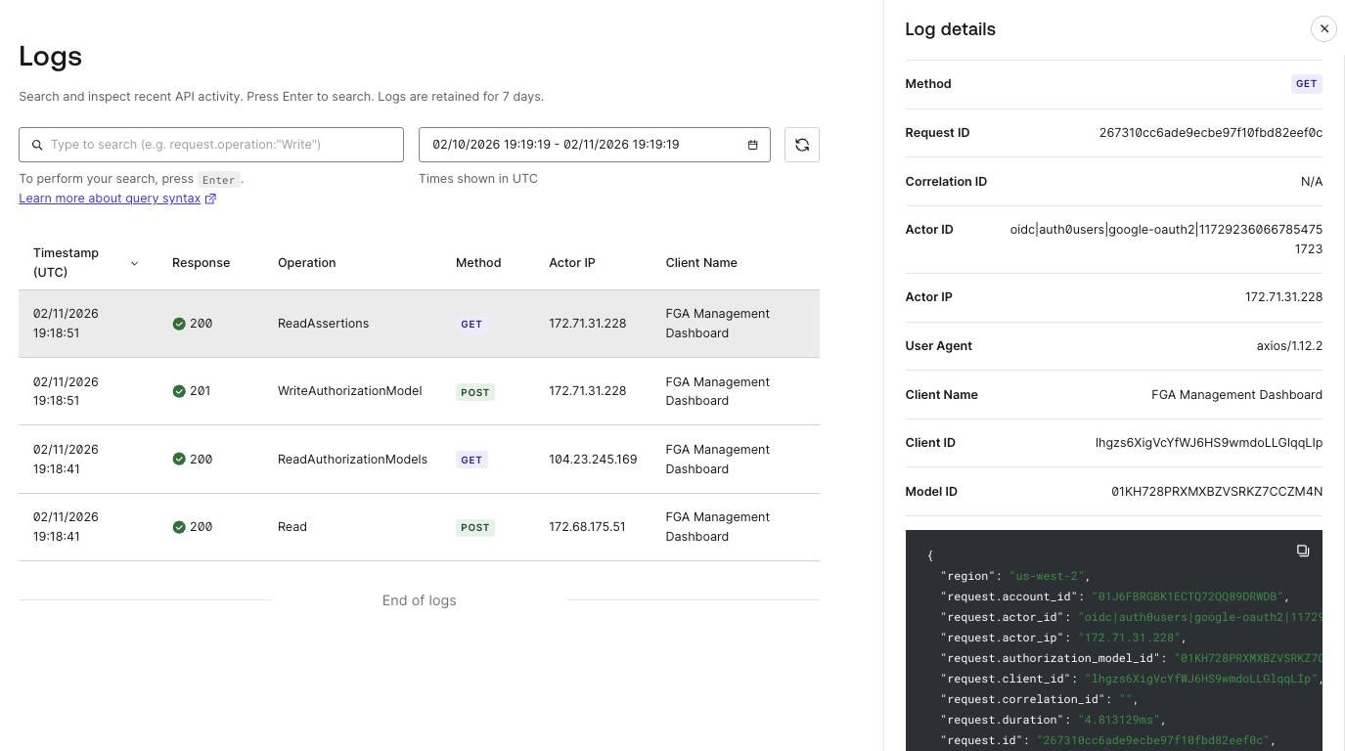Click success check icon for ReadAuthorizationModels row

pos(179,460)
